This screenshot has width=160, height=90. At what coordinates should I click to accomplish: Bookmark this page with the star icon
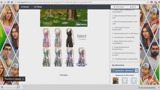click(x=148, y=2)
